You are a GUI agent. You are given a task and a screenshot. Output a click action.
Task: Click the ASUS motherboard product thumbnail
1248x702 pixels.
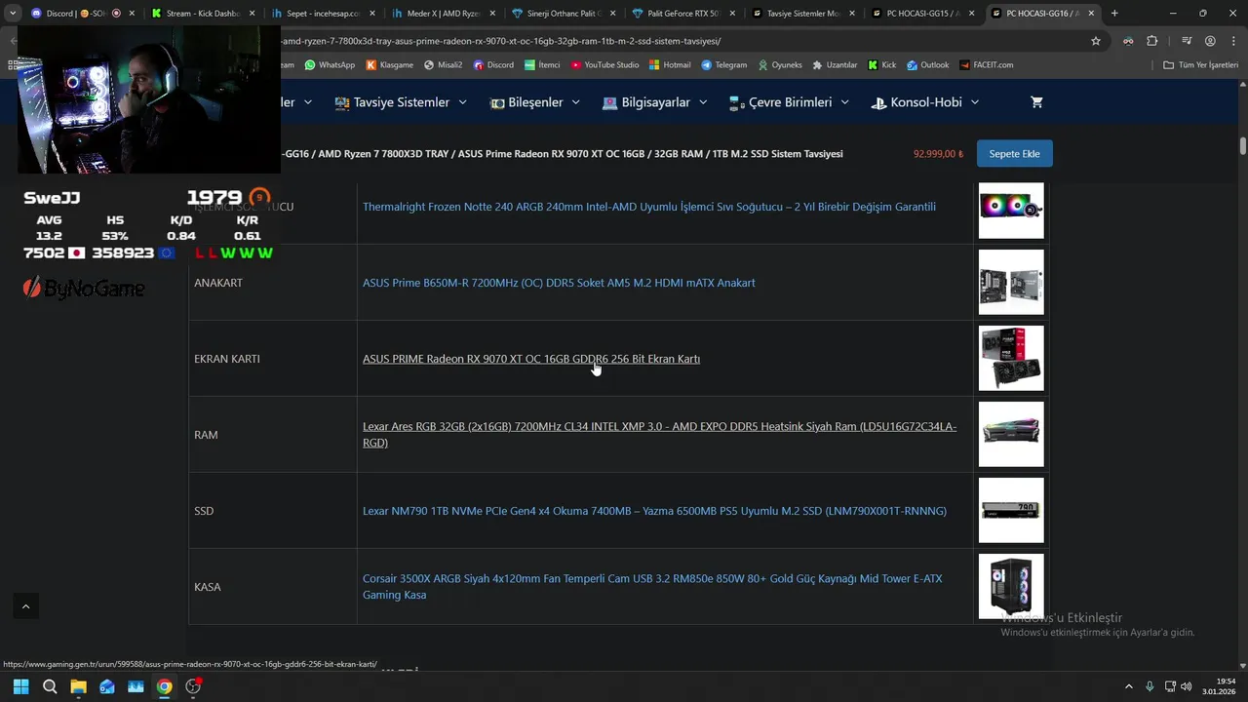coord(1011,283)
